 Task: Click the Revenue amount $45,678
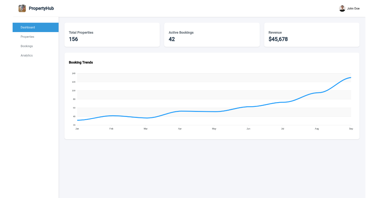click(278, 39)
